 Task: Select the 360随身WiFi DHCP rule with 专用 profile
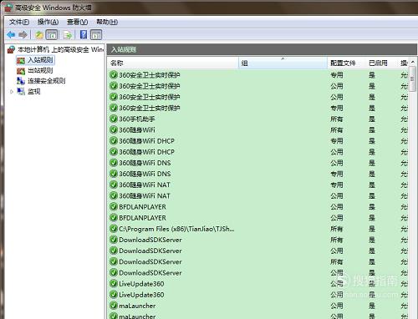pyautogui.click(x=258, y=141)
